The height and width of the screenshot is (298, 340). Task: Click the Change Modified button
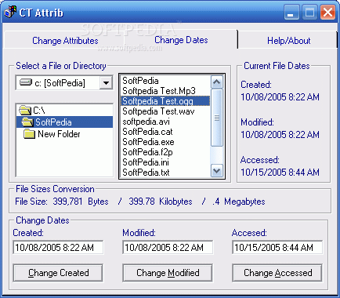pyautogui.click(x=168, y=273)
